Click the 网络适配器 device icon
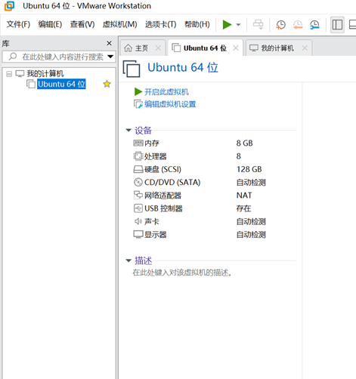Image resolution: width=356 pixels, height=379 pixels. coord(138,195)
